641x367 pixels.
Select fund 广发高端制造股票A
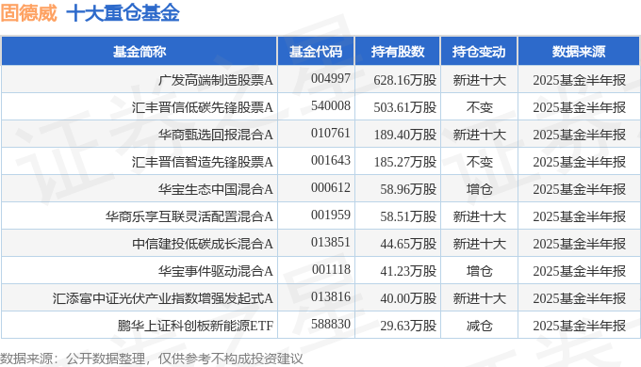click(216, 80)
